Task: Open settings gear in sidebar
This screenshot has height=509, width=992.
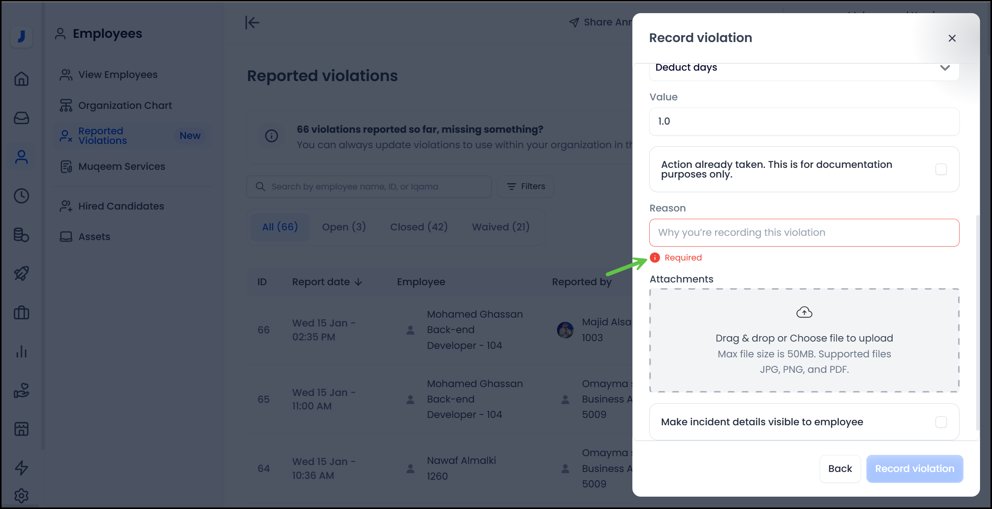Action: [x=22, y=495]
